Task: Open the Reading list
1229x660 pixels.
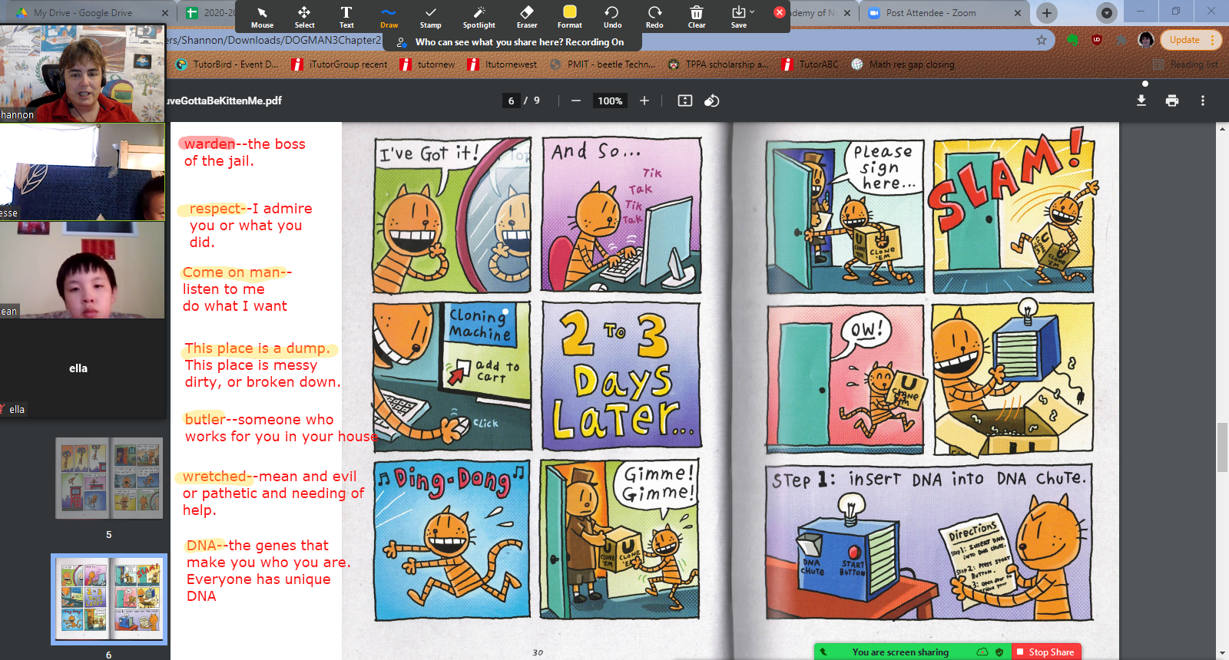Action: point(1185,64)
